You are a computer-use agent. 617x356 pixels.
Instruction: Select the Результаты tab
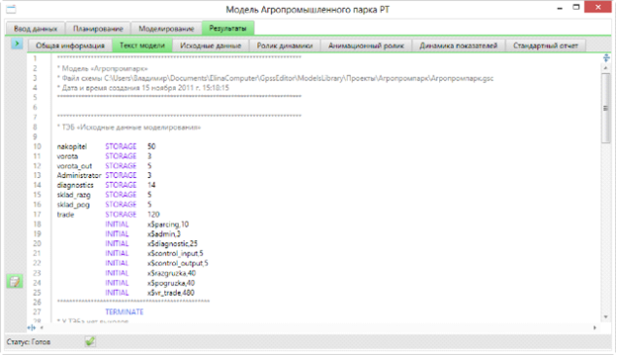[227, 28]
